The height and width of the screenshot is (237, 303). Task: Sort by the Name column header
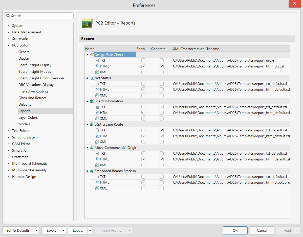110,49
